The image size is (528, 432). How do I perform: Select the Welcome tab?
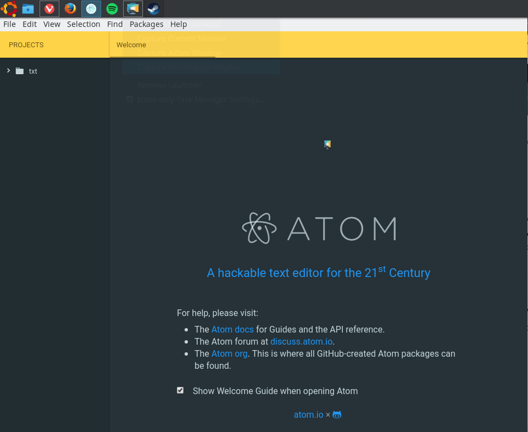(163, 45)
